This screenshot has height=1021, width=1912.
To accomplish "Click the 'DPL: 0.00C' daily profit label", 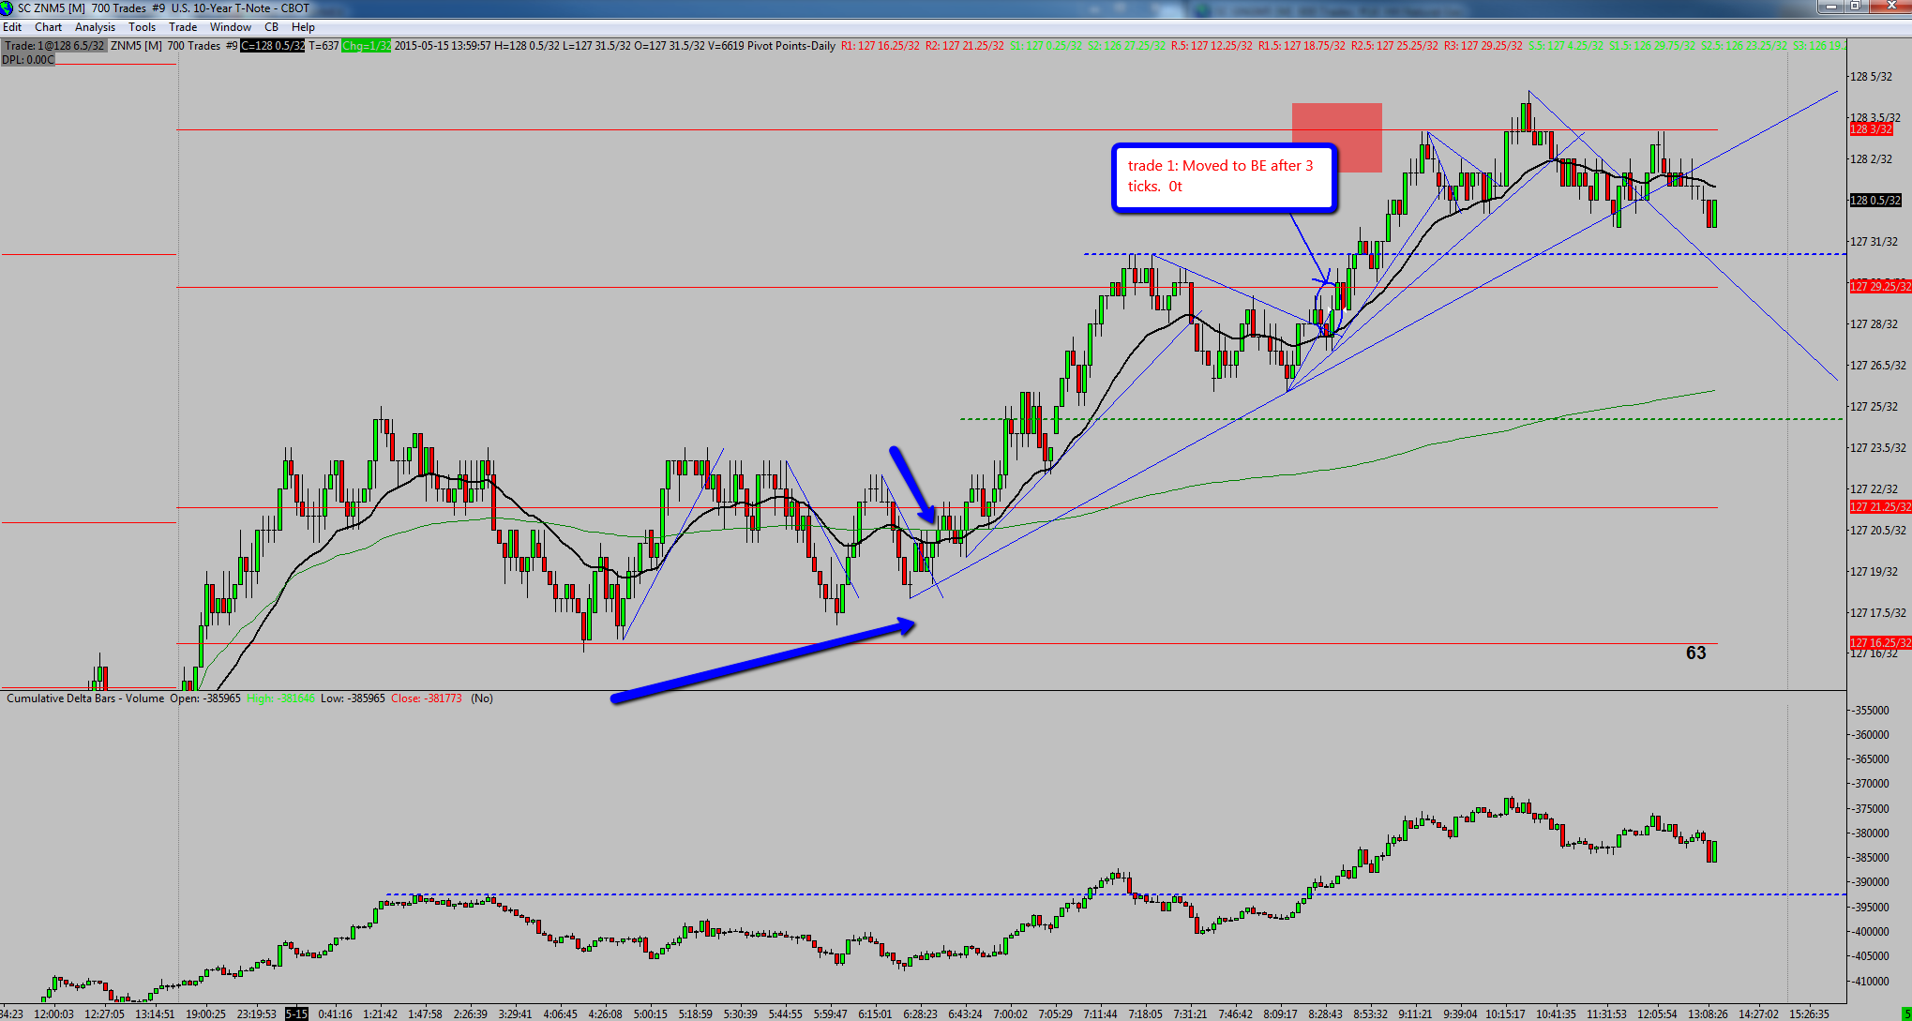I will pos(28,59).
